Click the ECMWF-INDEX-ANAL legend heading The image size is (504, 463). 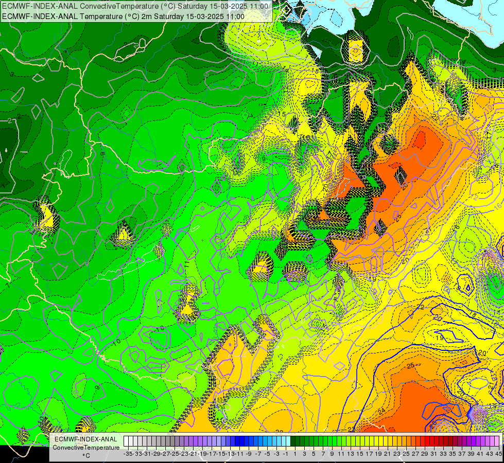(86, 439)
